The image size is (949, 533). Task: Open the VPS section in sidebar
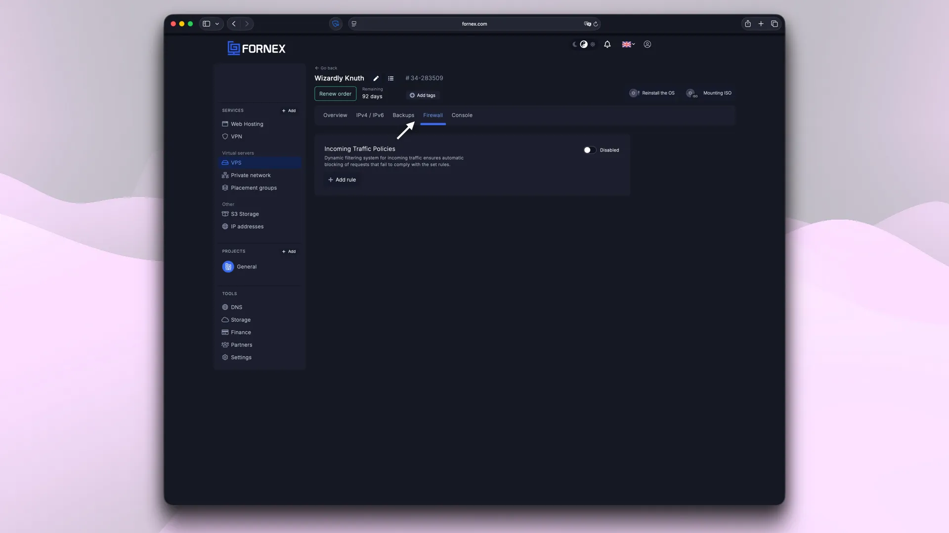tap(236, 162)
